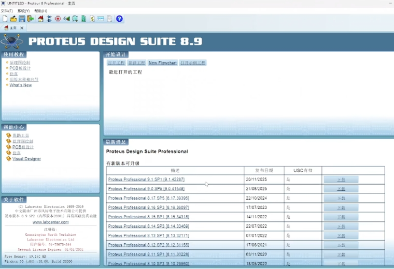This screenshot has width=394, height=269.
Task: Download Proteus Professional 8.17 SP5 update
Action: point(341,199)
